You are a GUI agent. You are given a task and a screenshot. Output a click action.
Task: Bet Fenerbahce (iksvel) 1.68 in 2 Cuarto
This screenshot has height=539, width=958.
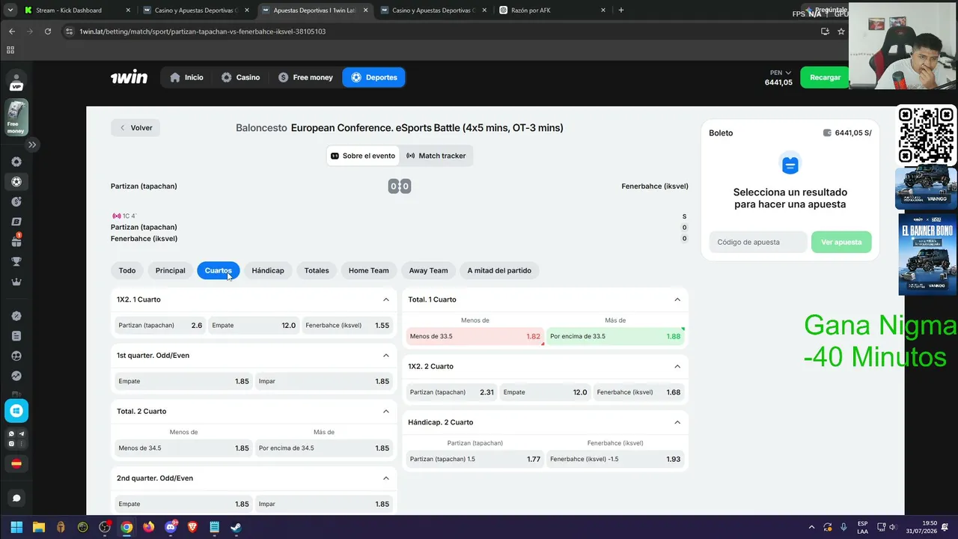click(638, 392)
